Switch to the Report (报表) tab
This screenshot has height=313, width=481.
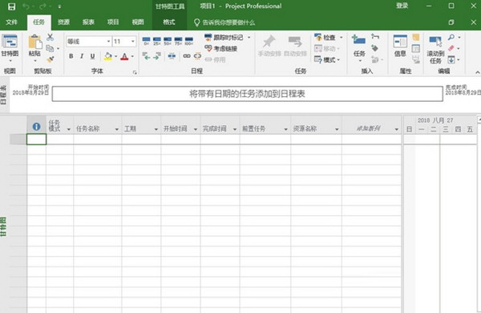pyautogui.click(x=88, y=22)
